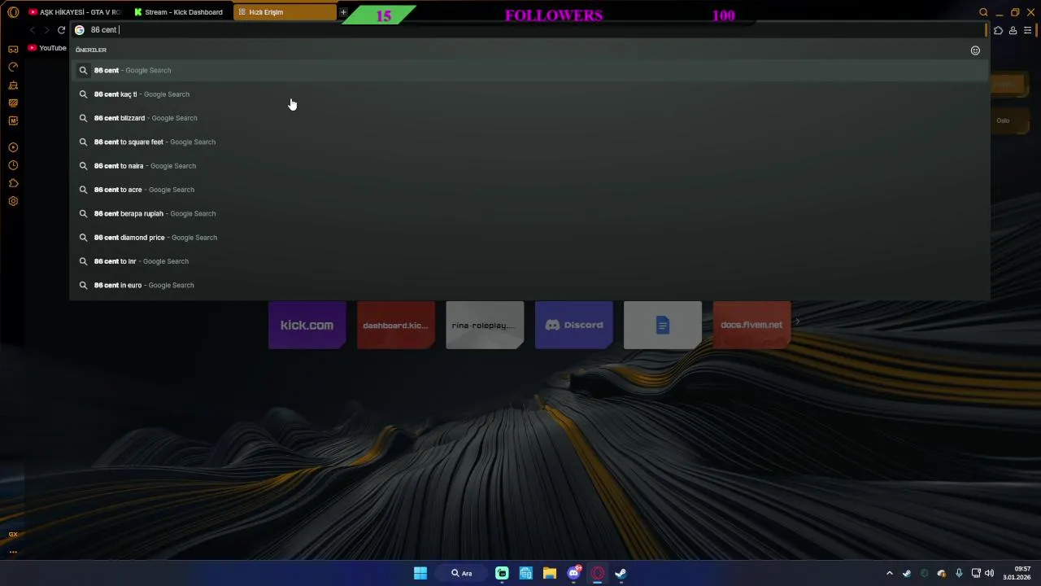The height and width of the screenshot is (586, 1041).
Task: Select suggestion '86 cent to acre'
Action: [x=529, y=190]
